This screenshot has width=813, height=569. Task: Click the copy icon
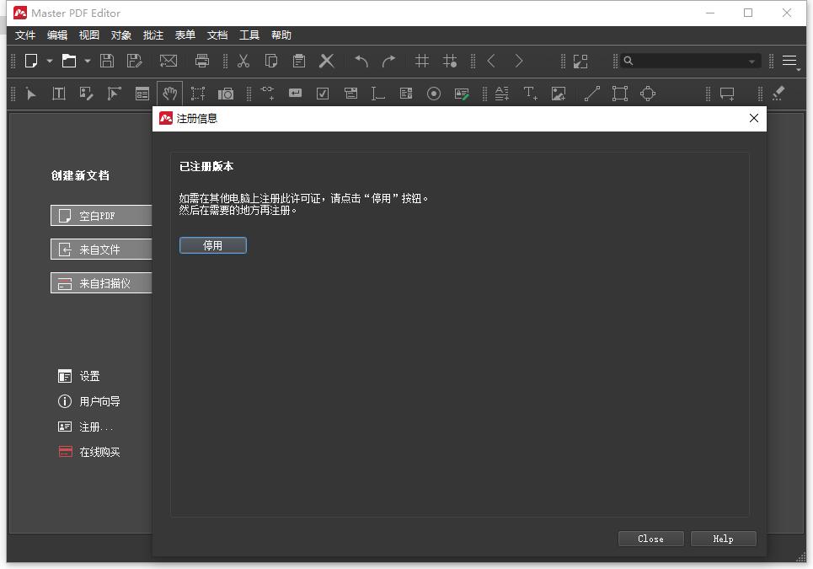pyautogui.click(x=271, y=61)
